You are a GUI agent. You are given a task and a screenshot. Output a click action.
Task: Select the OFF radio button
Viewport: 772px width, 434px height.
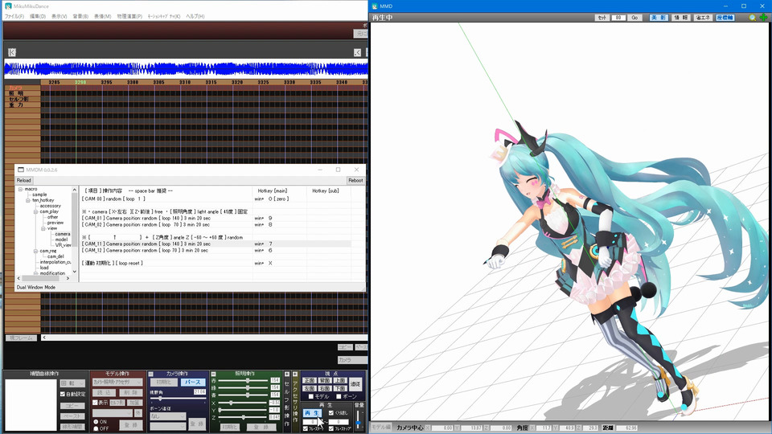point(96,428)
